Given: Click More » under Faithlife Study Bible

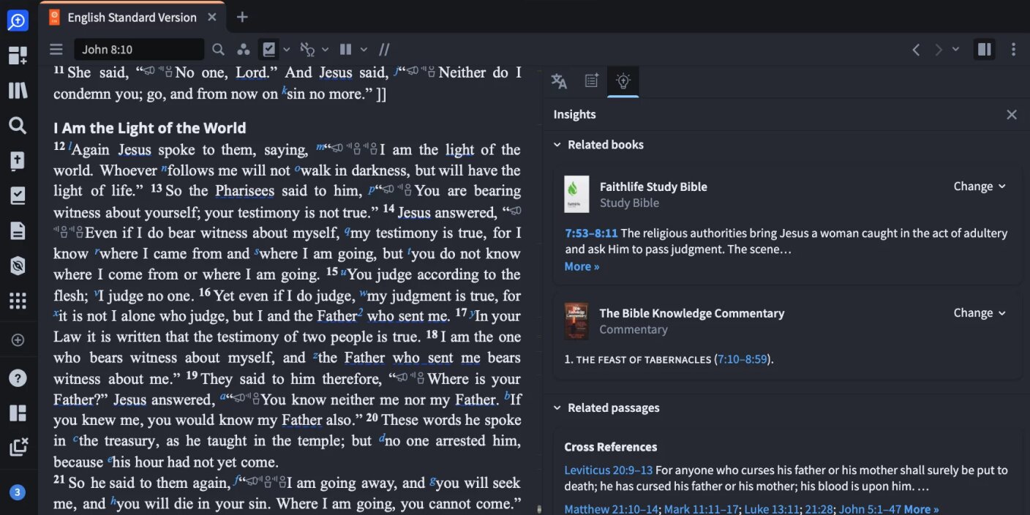Looking at the screenshot, I should (x=582, y=267).
